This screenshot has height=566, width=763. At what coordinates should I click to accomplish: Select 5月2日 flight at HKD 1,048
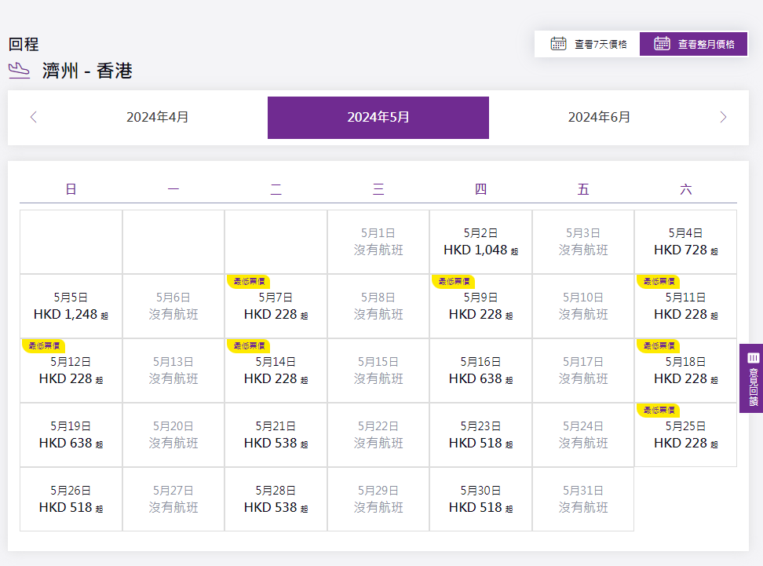pyautogui.click(x=480, y=242)
